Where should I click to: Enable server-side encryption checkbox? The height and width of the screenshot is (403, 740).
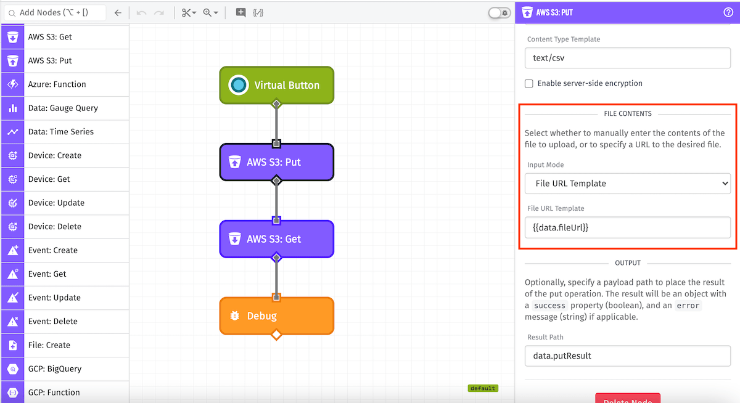[529, 84]
